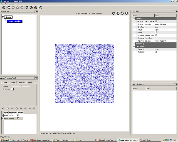Open the Actions menu

click(12, 4)
